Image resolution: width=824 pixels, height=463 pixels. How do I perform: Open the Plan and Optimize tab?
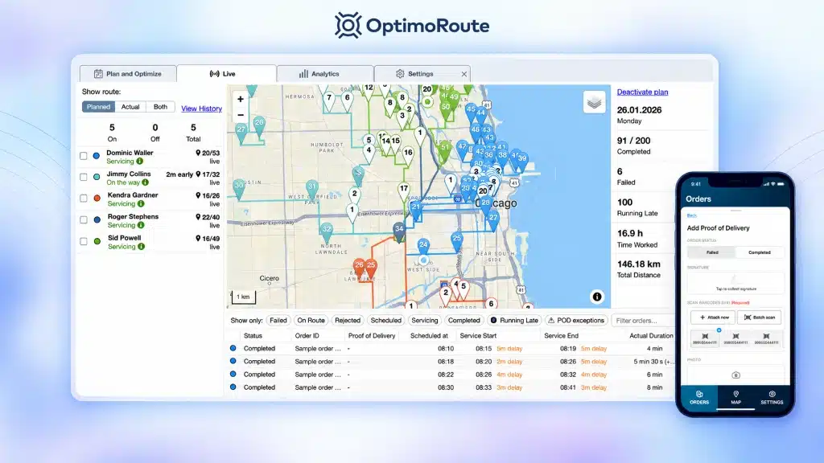(x=128, y=74)
